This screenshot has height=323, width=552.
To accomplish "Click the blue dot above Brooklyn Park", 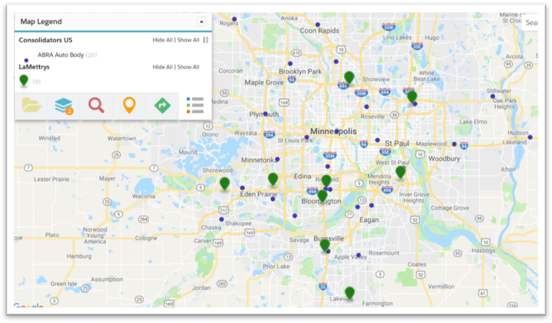I will point(290,64).
